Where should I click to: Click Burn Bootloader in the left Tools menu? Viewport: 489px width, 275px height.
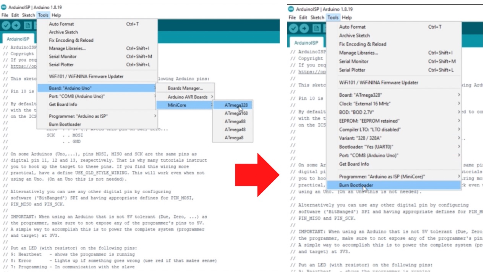(97, 124)
